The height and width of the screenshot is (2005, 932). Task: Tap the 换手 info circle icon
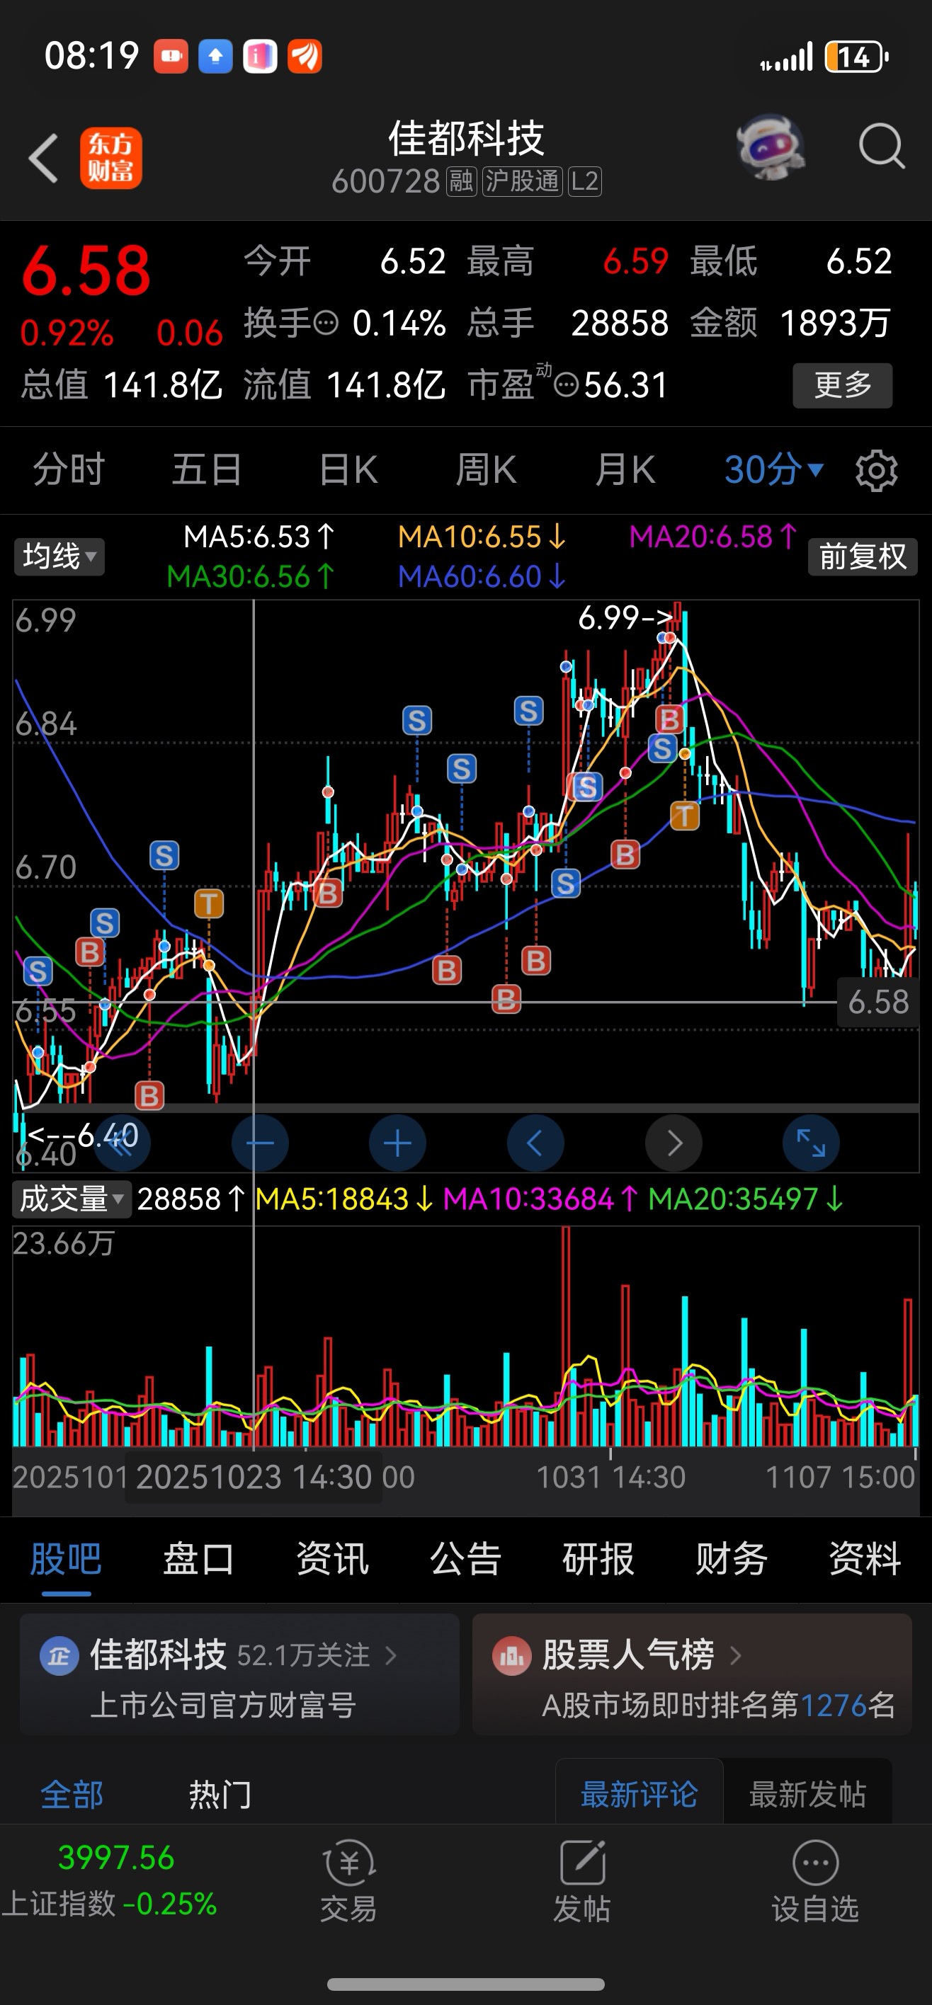pos(326,323)
